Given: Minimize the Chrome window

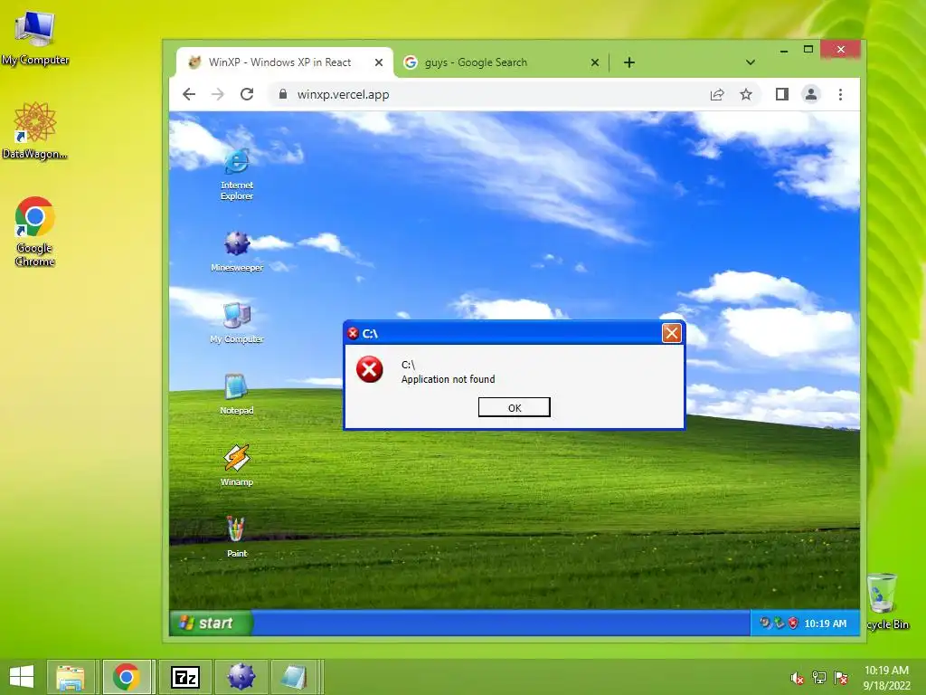Looking at the screenshot, I should [784, 51].
